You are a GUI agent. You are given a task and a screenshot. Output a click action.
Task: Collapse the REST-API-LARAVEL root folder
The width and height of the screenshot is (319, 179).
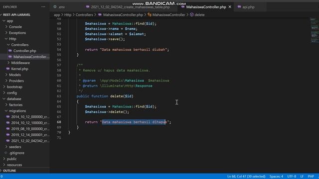pyautogui.click(x=16, y=15)
